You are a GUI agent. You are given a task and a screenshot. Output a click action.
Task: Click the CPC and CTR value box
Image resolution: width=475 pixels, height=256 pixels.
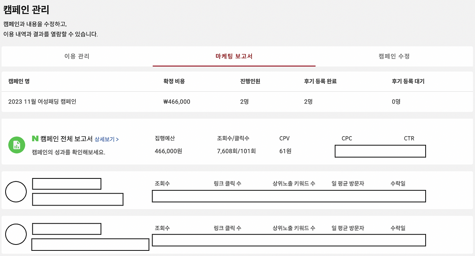coord(380,151)
